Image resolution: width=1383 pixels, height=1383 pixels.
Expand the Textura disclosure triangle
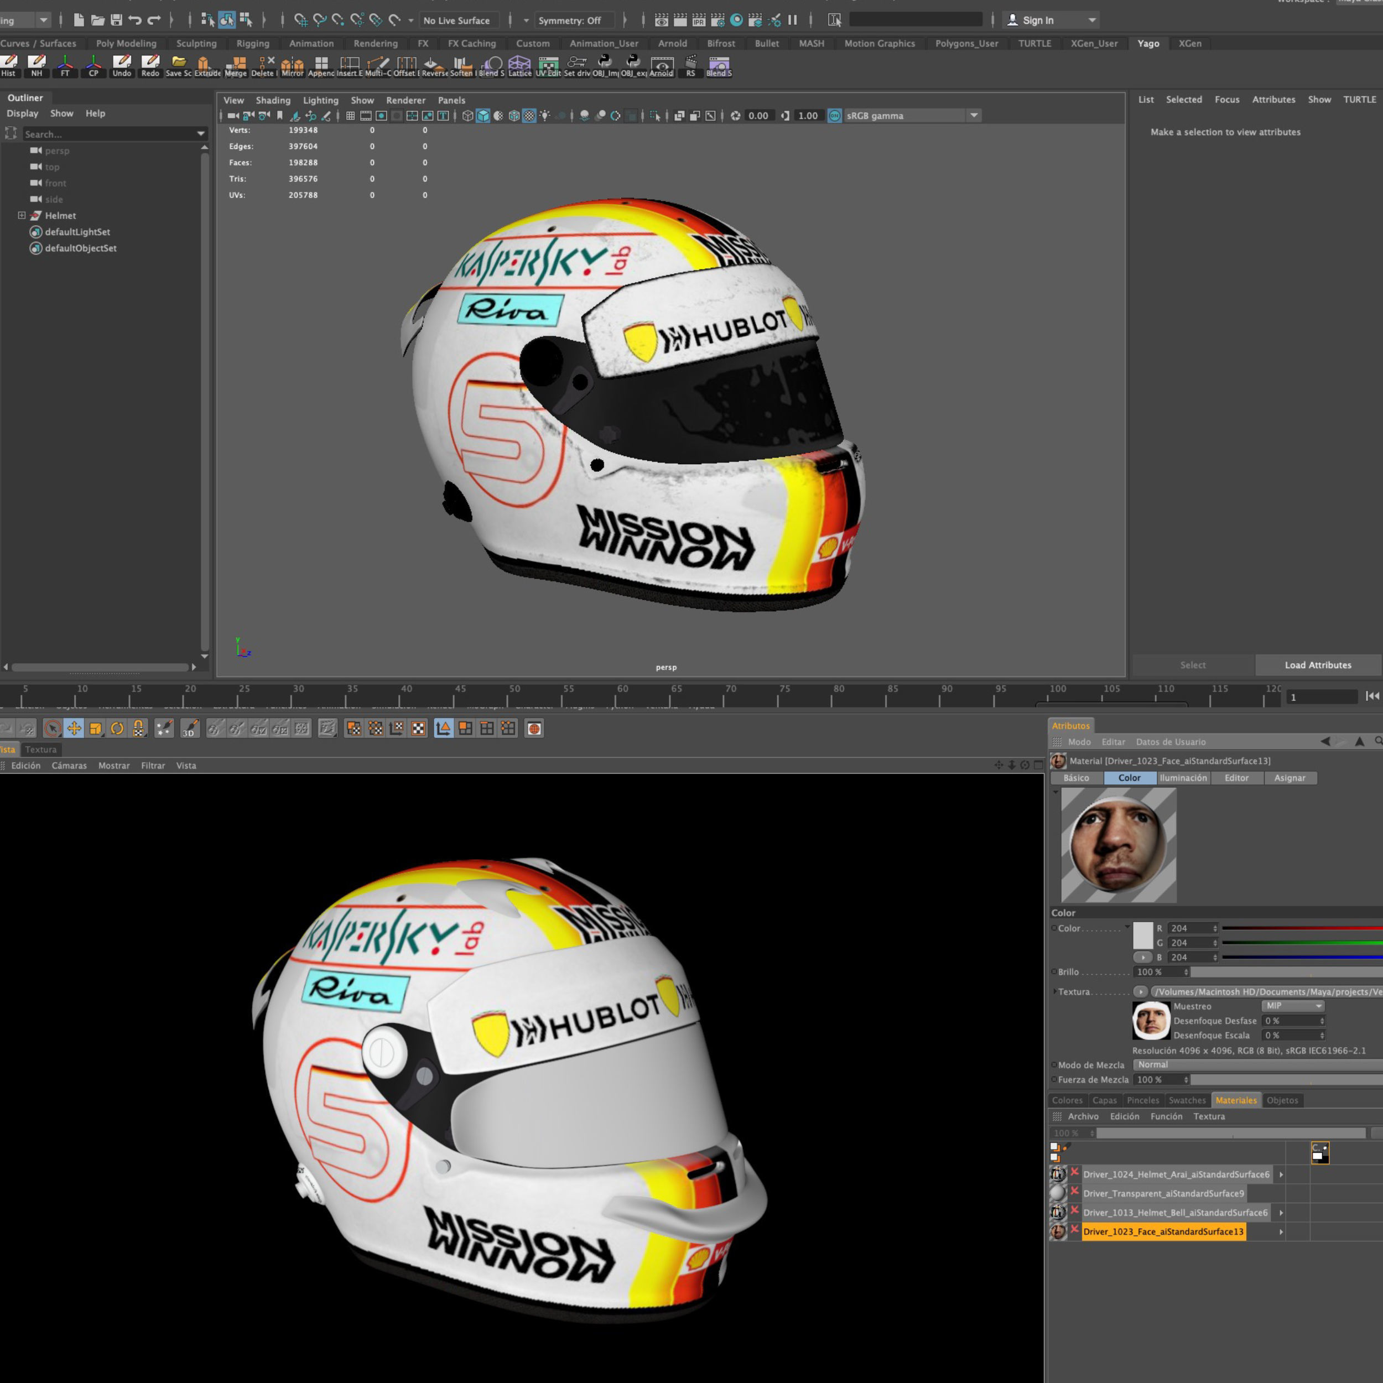coord(1054,991)
